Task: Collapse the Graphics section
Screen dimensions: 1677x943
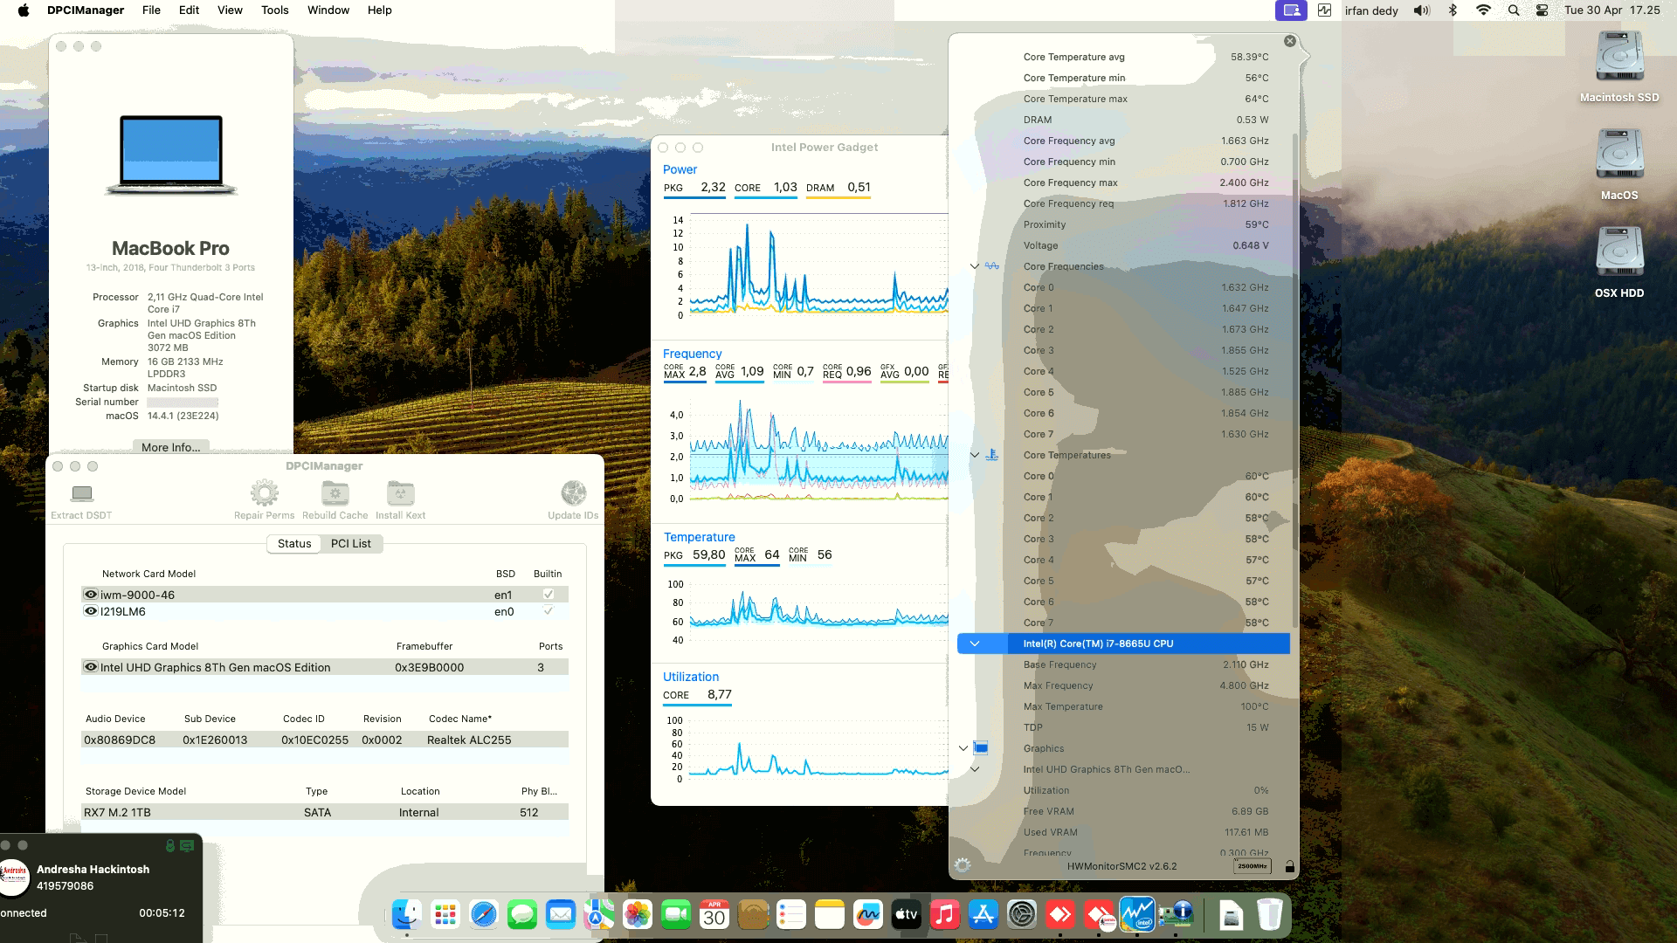Action: (x=963, y=748)
